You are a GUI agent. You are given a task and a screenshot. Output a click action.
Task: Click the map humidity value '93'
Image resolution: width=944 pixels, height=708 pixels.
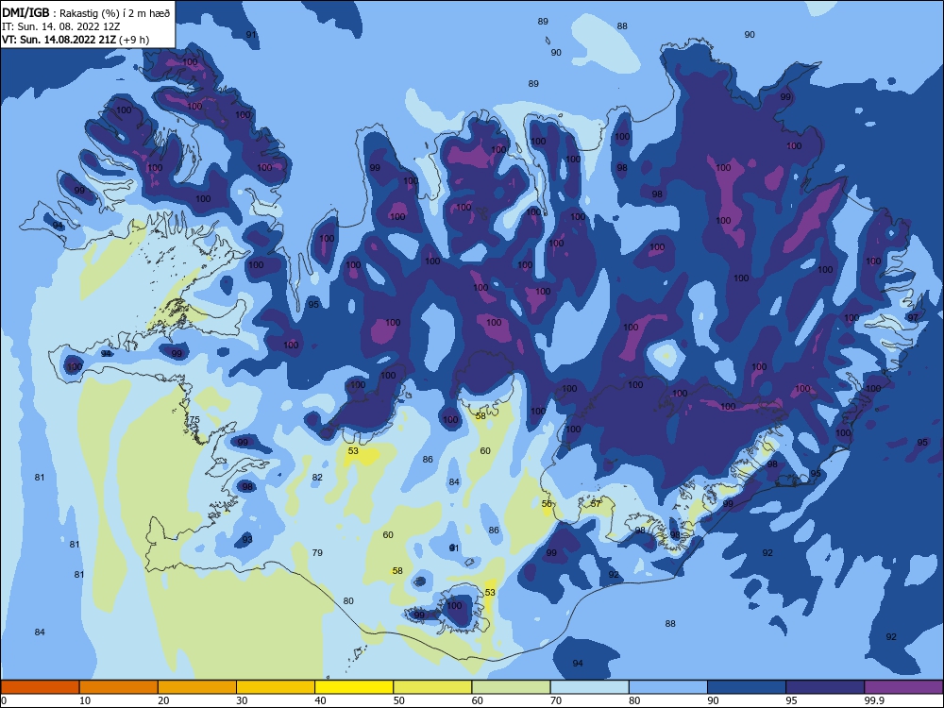(247, 539)
